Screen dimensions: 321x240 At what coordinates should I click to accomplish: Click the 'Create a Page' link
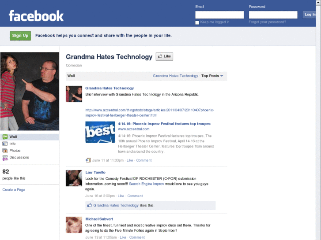point(14,190)
